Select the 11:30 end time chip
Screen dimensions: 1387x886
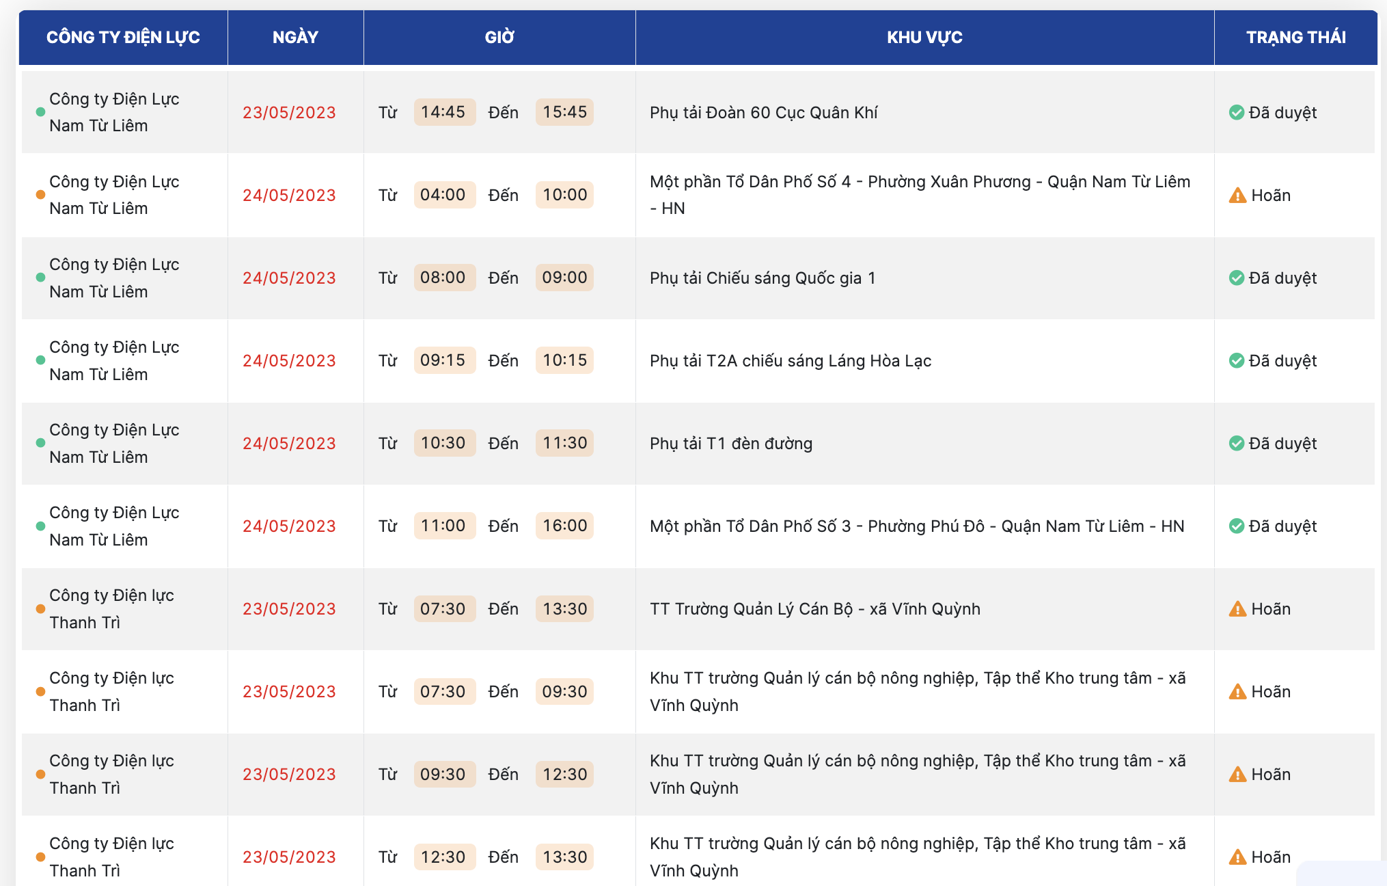pos(565,443)
